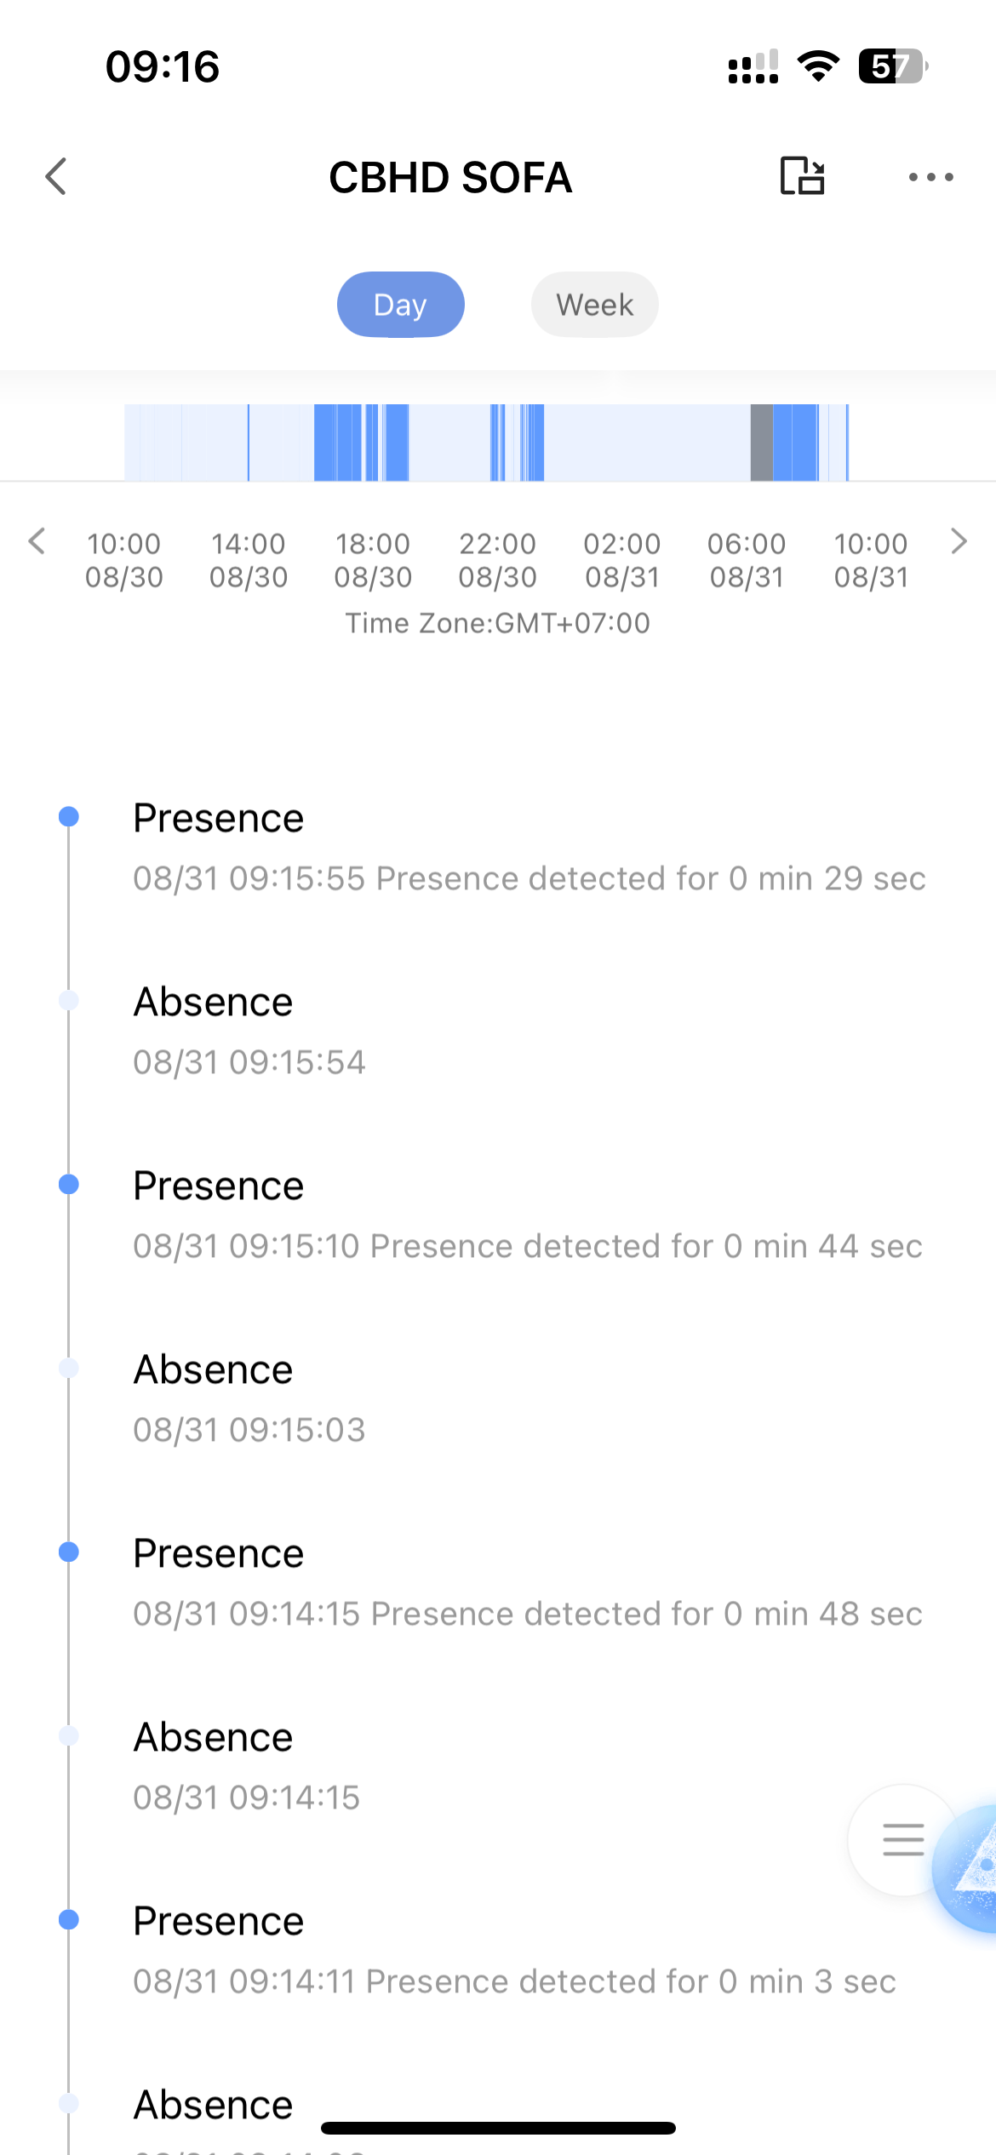Viewport: 996px width, 2155px height.
Task: Go to previous timeline range arrow
Action: (x=37, y=541)
